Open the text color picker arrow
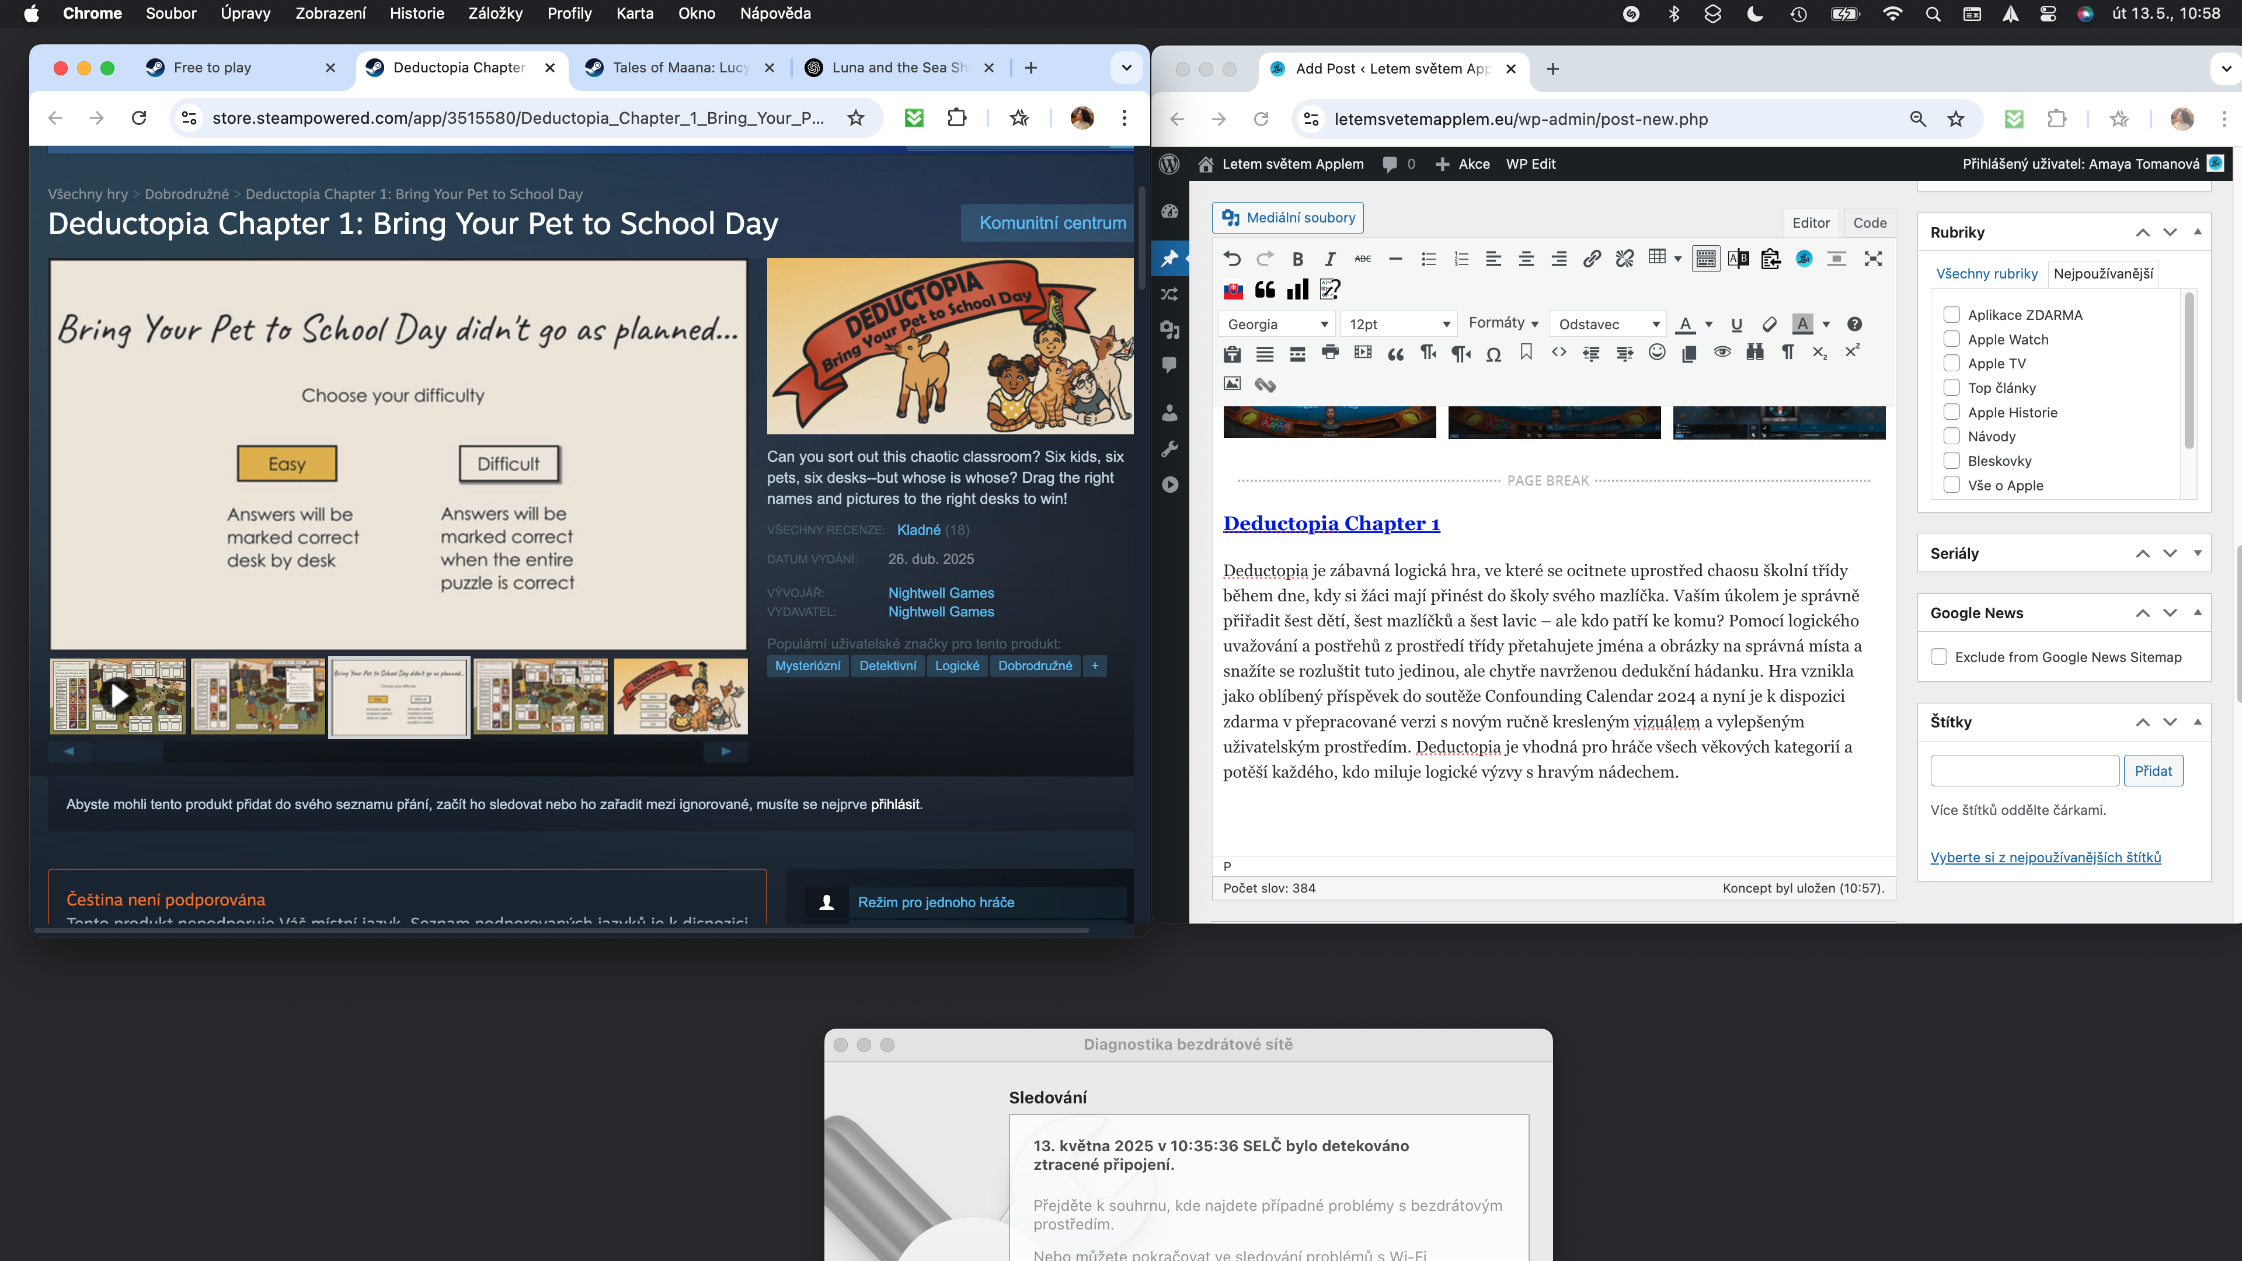This screenshot has height=1261, width=2242. tap(1708, 325)
